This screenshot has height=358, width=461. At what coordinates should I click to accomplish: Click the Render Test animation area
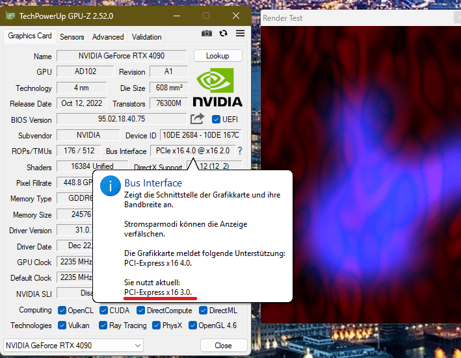361,174
